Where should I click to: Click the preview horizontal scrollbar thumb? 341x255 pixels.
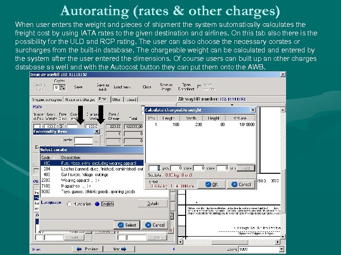click(229, 242)
